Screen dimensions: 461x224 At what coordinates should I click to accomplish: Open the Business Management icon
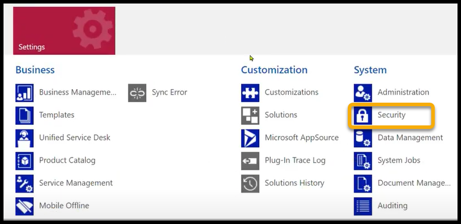pyautogui.click(x=25, y=93)
